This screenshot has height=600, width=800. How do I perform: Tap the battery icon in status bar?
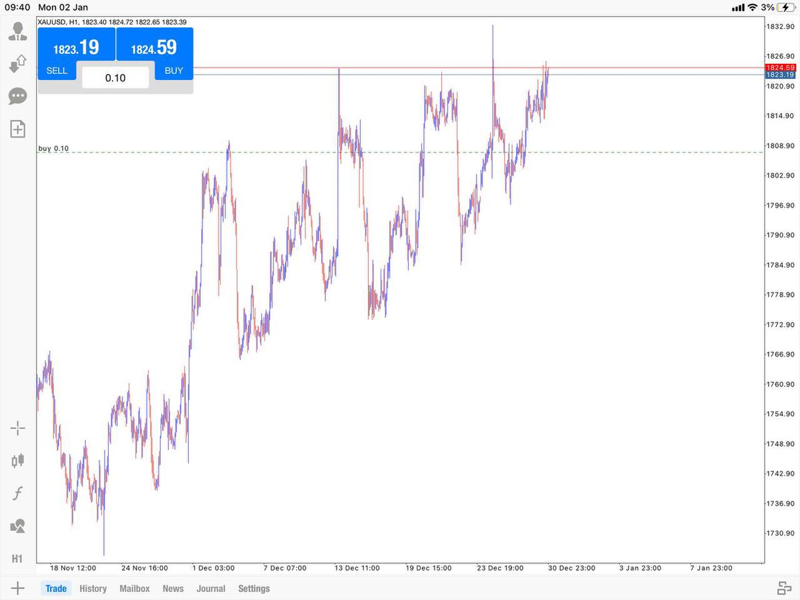point(785,7)
